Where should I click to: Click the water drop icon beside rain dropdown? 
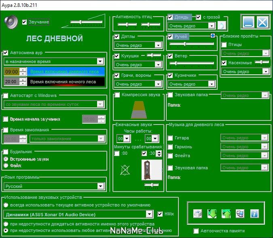pos(222,25)
